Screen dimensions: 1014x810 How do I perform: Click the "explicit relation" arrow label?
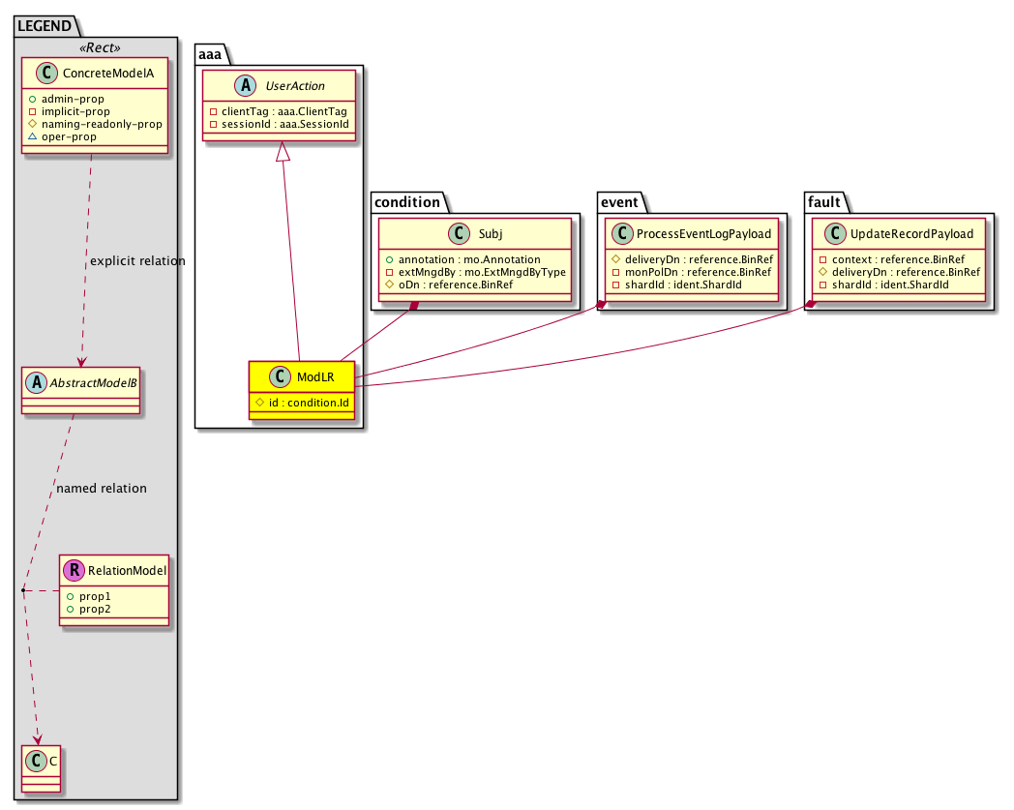click(x=136, y=261)
